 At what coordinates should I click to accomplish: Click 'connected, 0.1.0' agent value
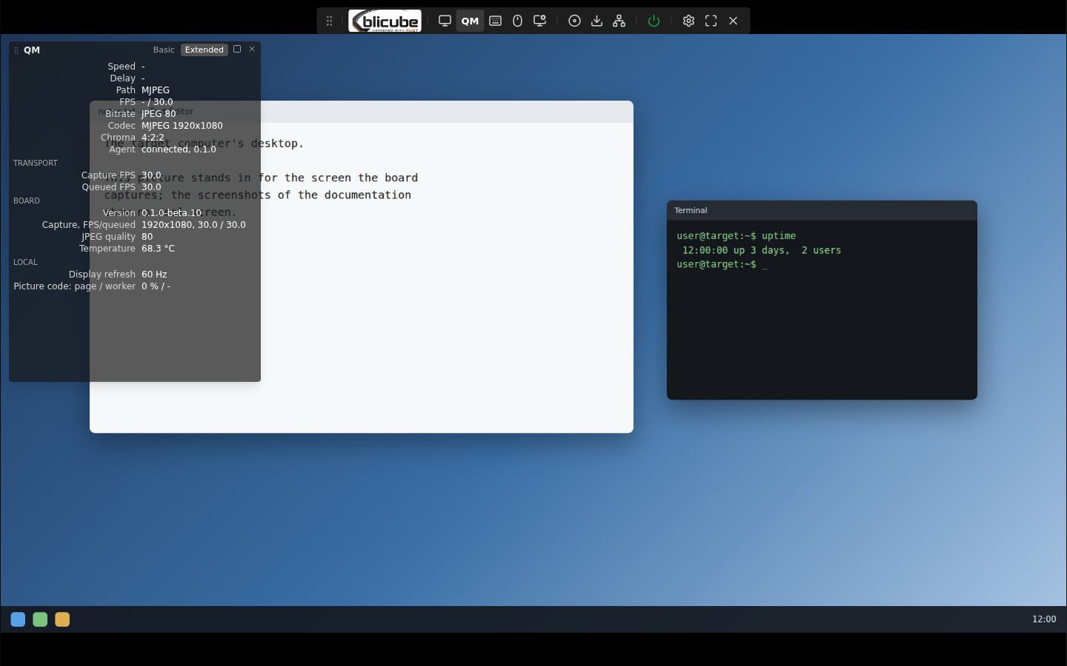tap(179, 149)
